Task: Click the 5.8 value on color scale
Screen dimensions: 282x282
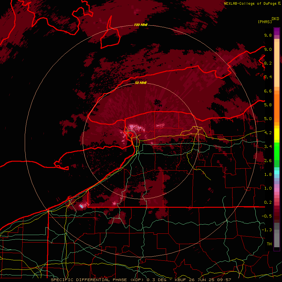Action: point(268,105)
